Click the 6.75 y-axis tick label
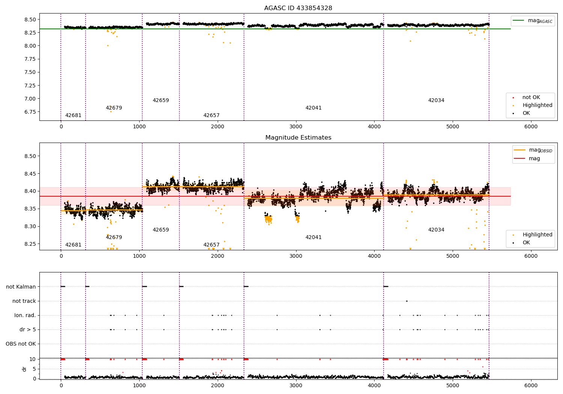The width and height of the screenshot is (563, 394). [x=30, y=112]
